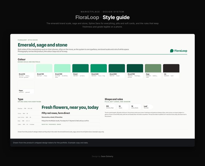Click the 'Style guide' page title
Screen dimensions: 205x166
click(x=116, y=17)
